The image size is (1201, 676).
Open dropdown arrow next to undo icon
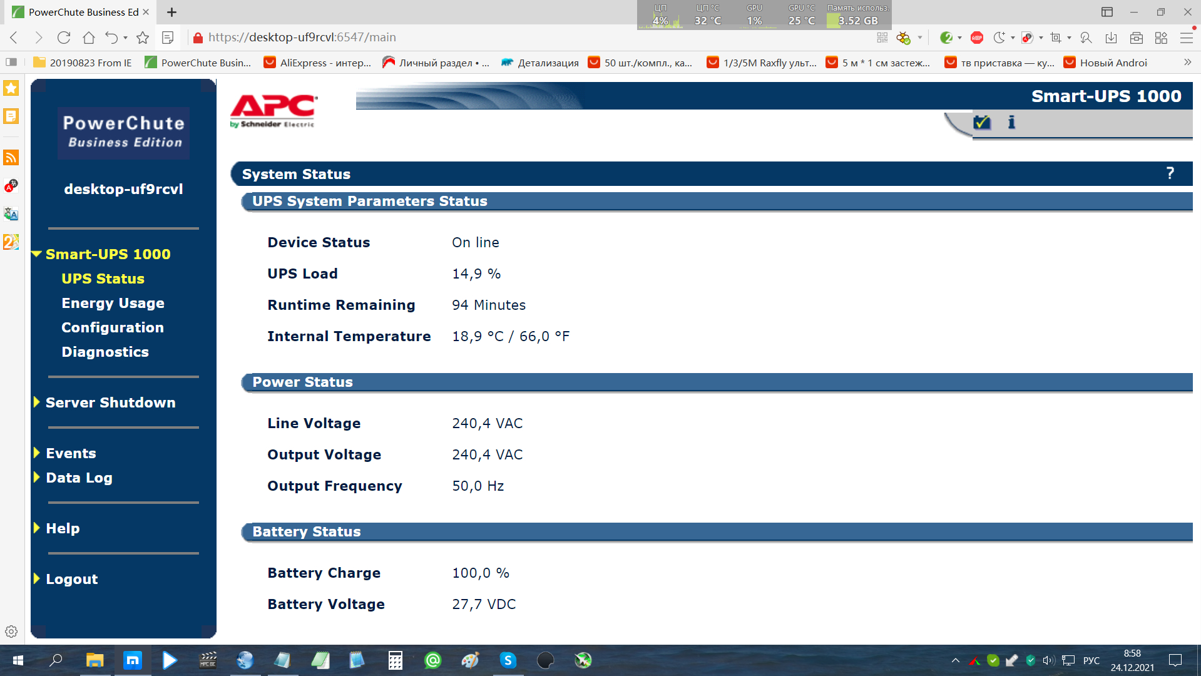tap(126, 38)
